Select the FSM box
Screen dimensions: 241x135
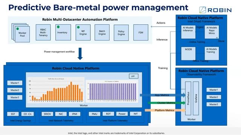pos(141,33)
